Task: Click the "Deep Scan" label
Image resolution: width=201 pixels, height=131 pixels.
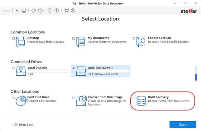Action: pyautogui.click(x=26, y=124)
